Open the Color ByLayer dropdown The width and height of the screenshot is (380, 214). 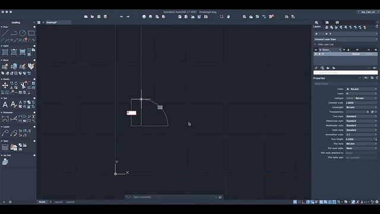click(x=362, y=89)
